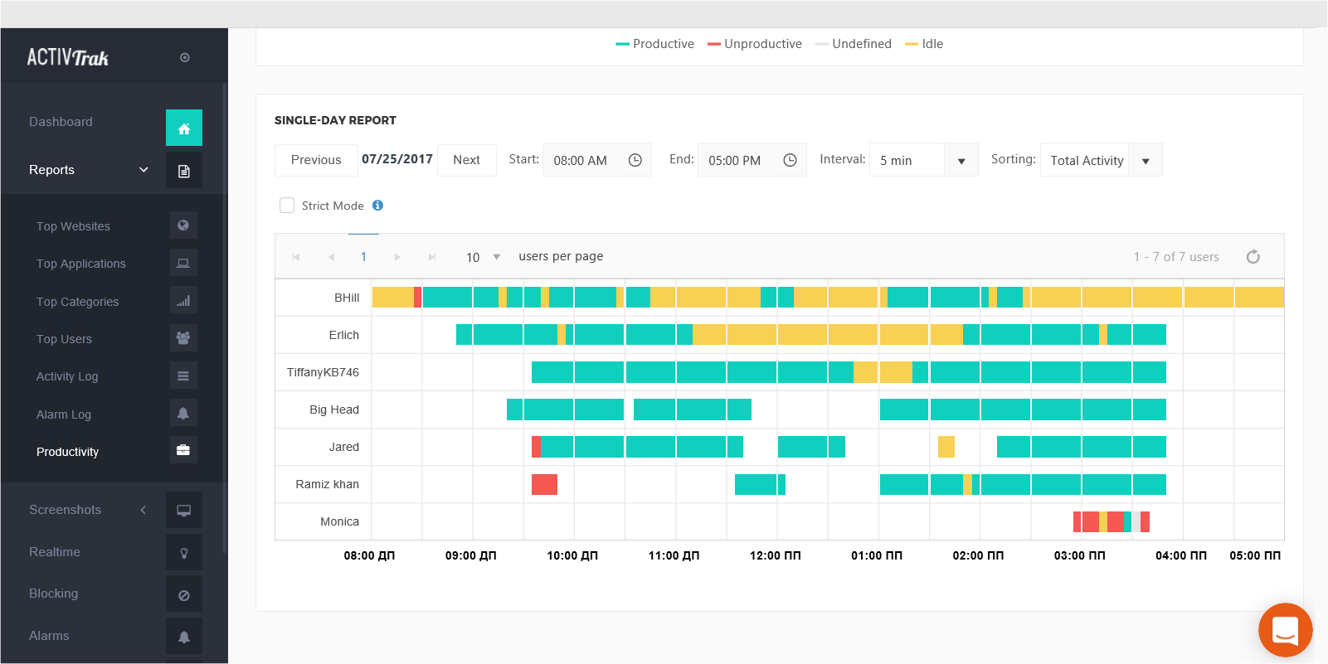Click the Blocking prohibited-circle icon
The width and height of the screenshot is (1328, 664).
(x=184, y=595)
